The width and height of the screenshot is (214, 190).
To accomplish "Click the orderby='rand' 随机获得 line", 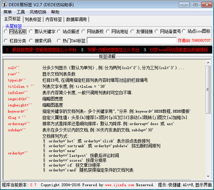I will (x=91, y=170).
